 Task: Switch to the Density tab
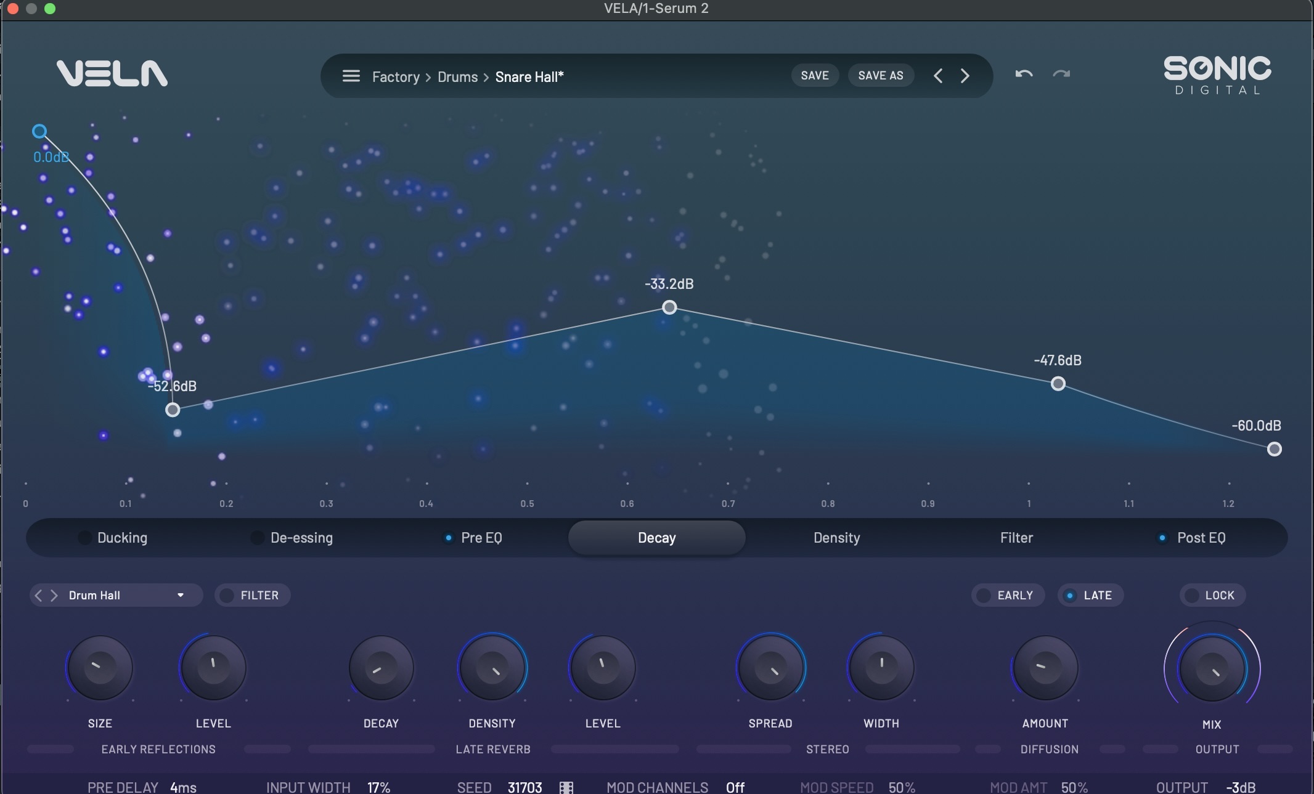837,538
